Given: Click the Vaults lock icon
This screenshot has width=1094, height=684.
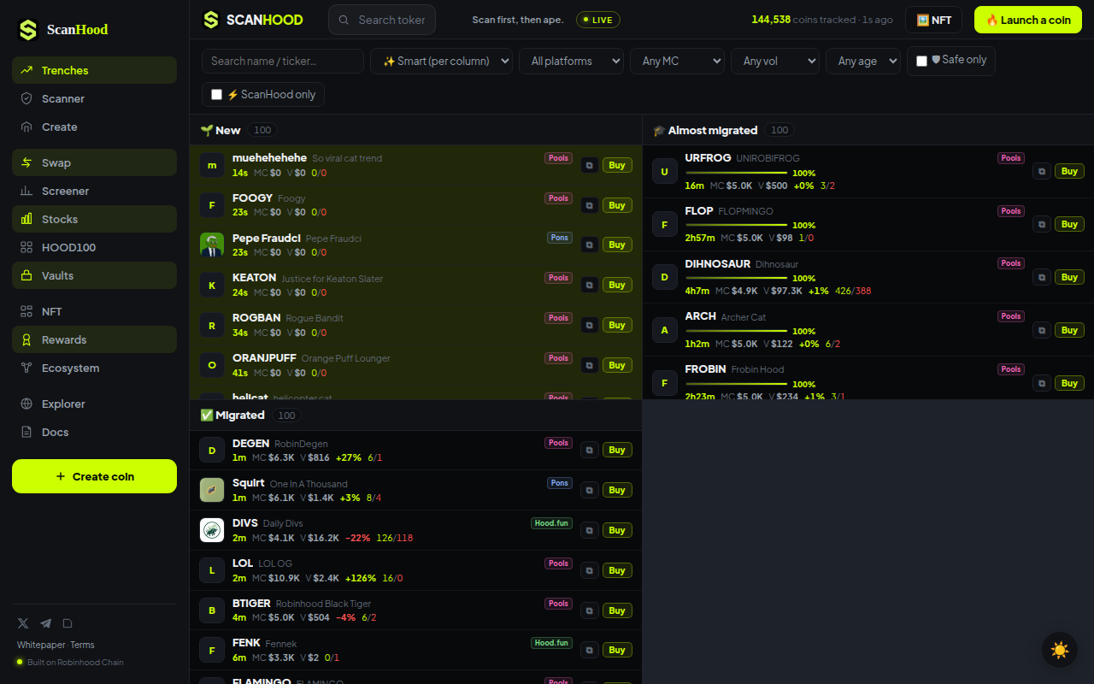Looking at the screenshot, I should [x=26, y=275].
